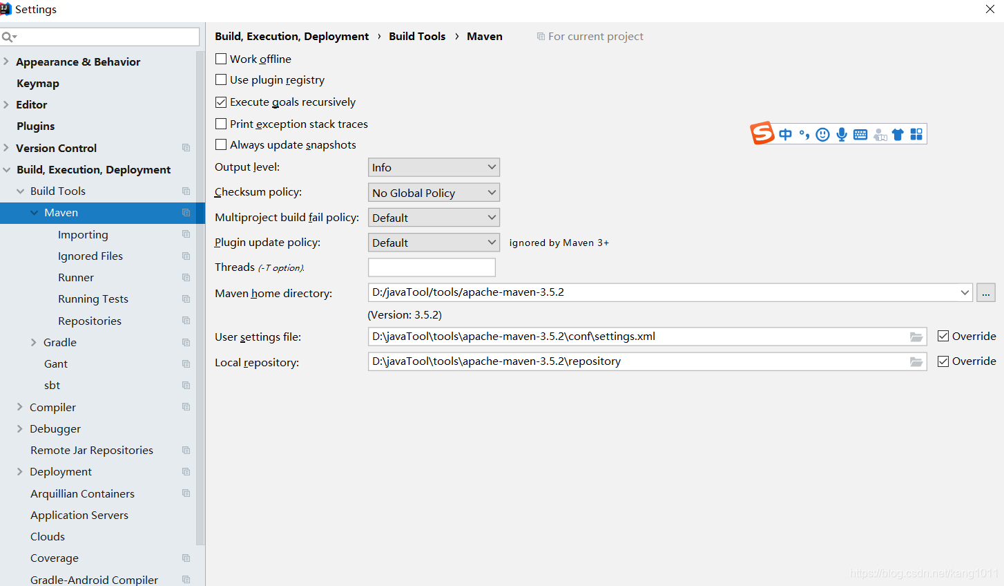Browse Maven home directory with ... button
Image resolution: width=1004 pixels, height=586 pixels.
click(x=986, y=292)
